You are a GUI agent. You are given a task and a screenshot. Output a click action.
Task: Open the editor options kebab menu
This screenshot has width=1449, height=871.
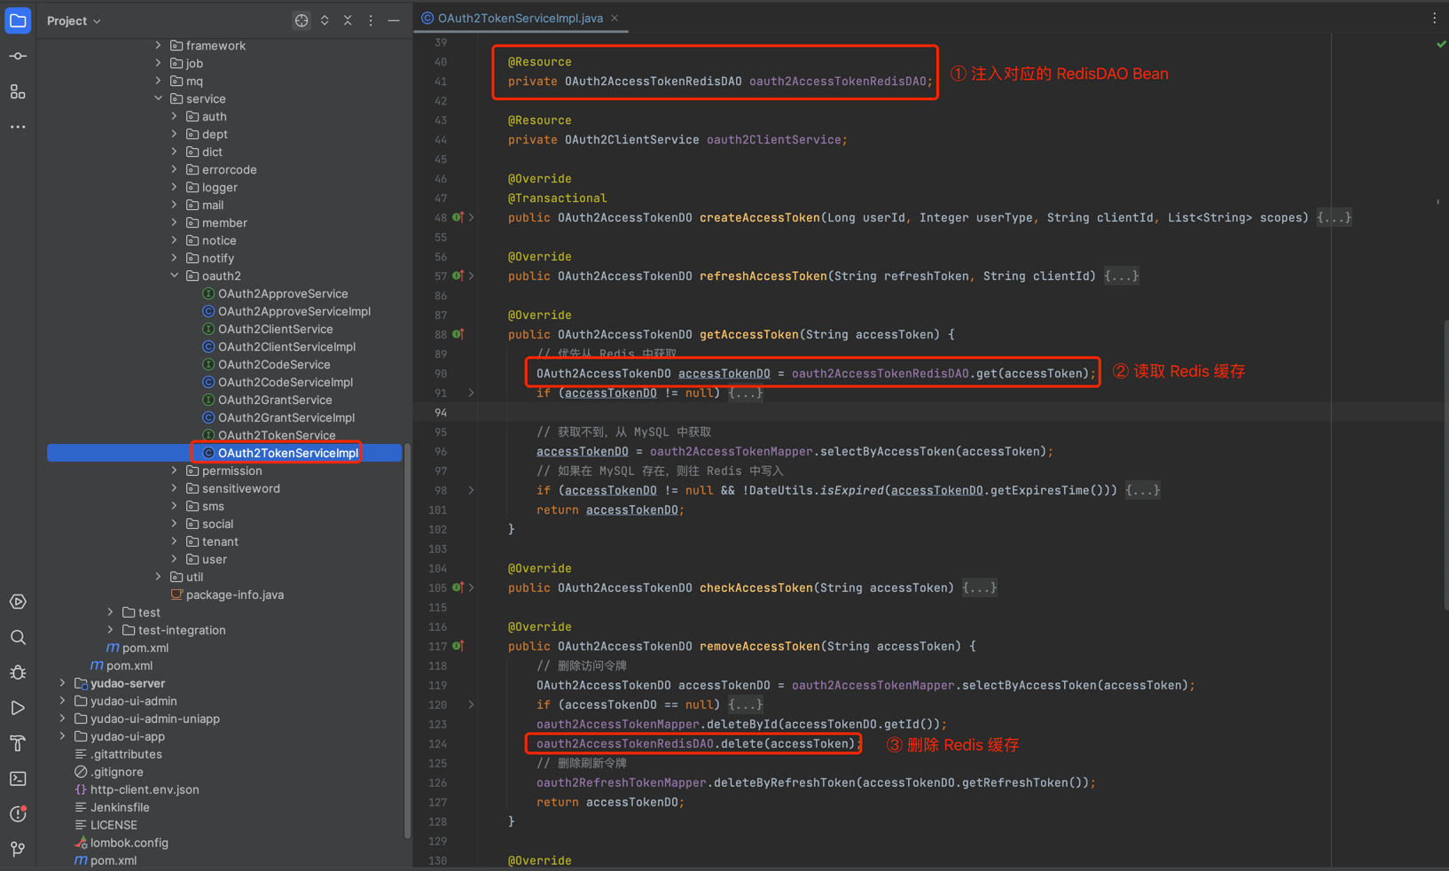point(1434,18)
